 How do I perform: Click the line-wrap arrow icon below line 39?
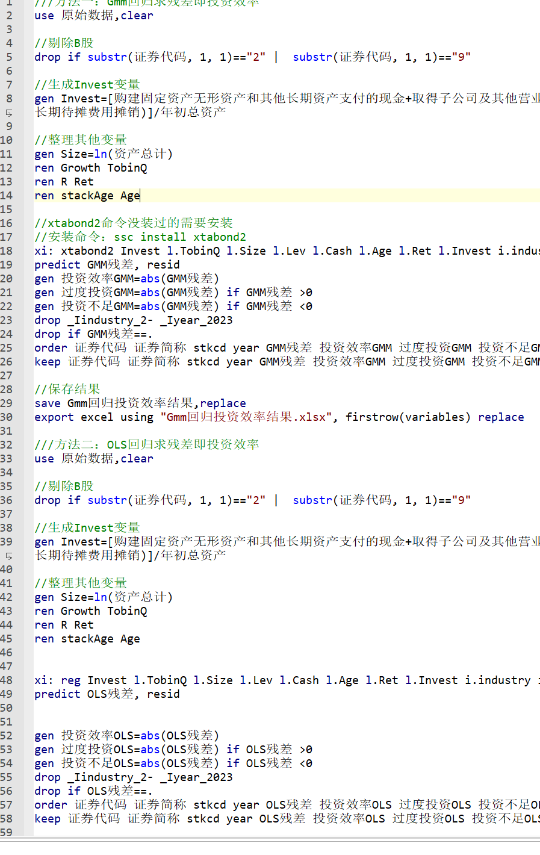coord(8,556)
